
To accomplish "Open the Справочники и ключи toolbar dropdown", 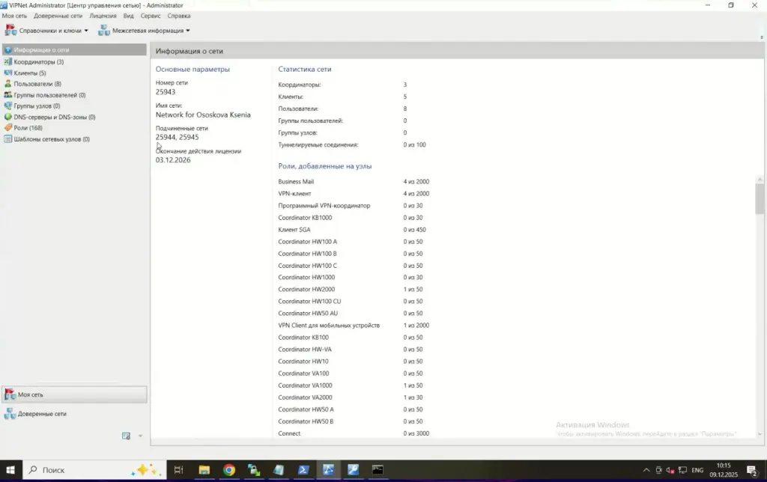I will [x=46, y=30].
